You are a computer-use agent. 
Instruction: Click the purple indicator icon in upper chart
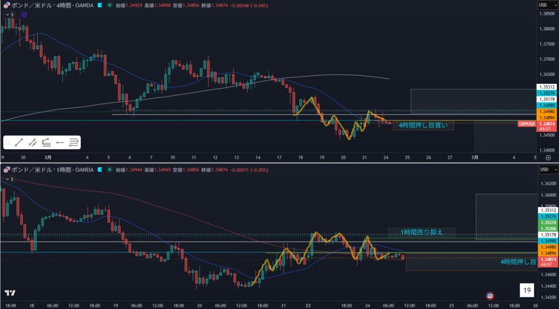coord(25,15)
